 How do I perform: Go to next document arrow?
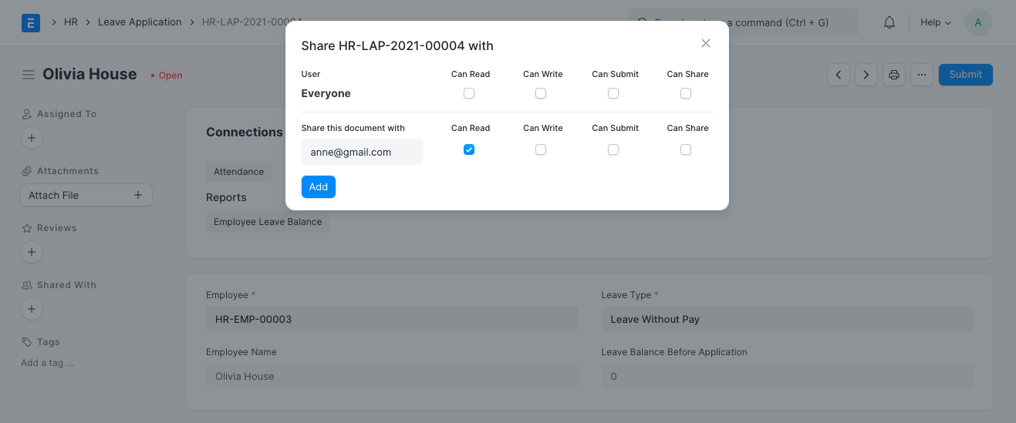tap(866, 75)
